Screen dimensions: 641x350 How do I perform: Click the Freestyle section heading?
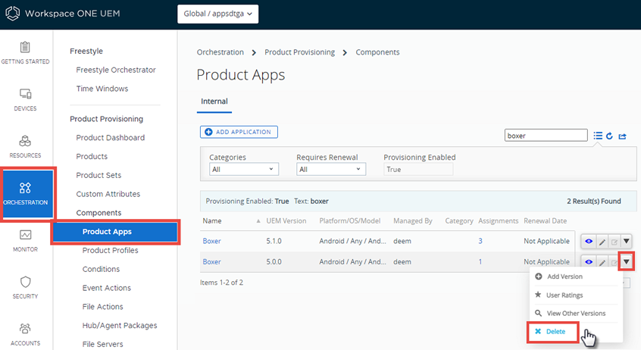pyautogui.click(x=86, y=51)
